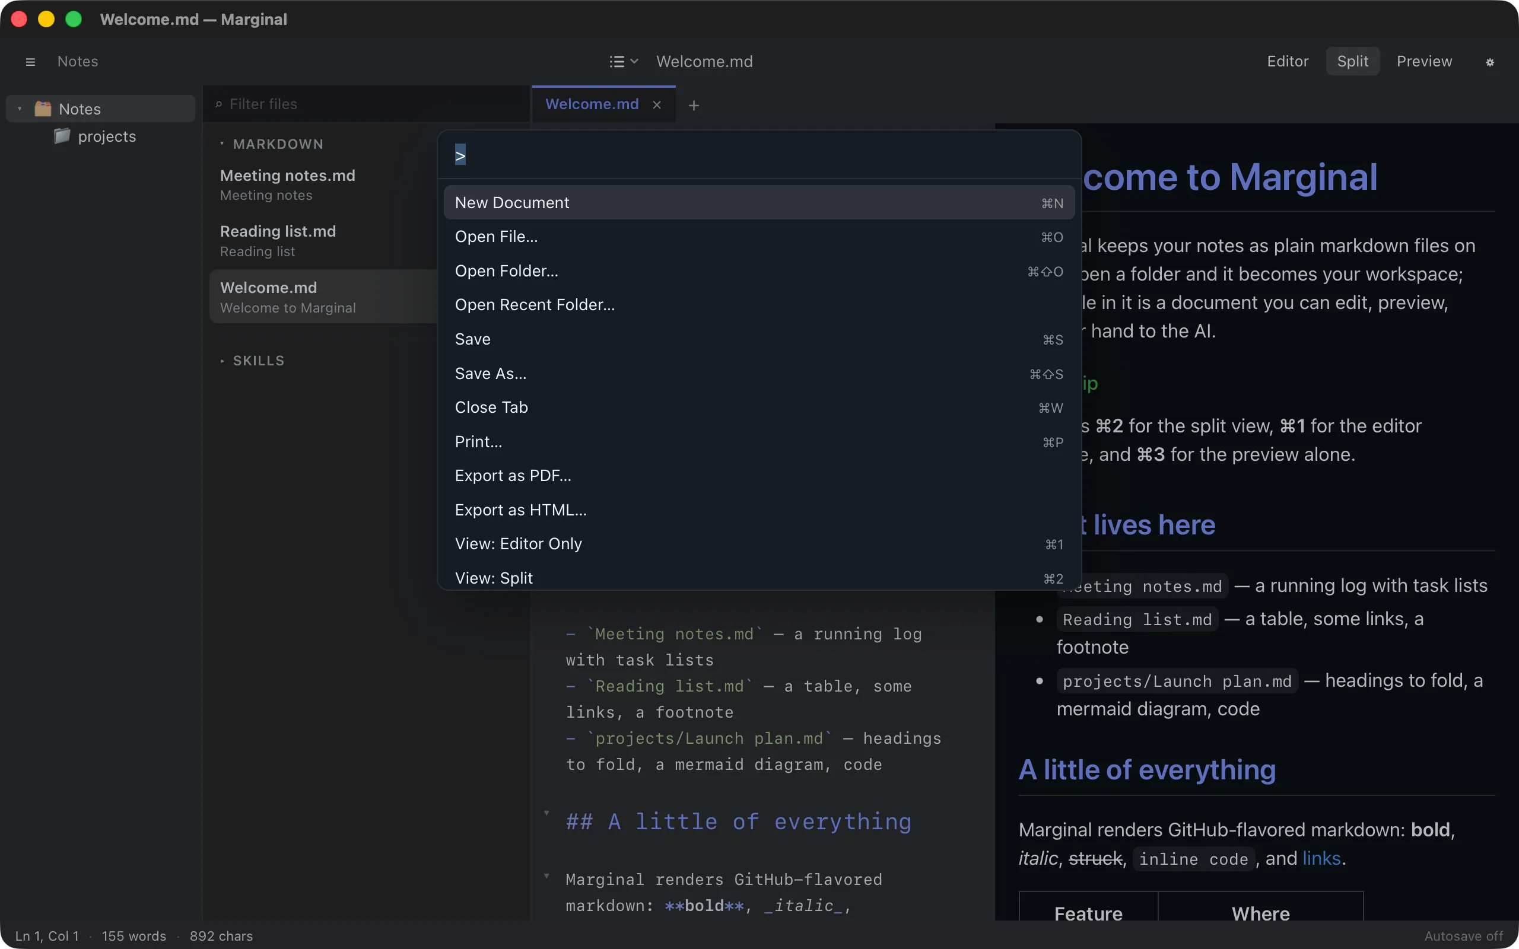Click the Notes folder icon
1519x949 pixels.
(43, 109)
